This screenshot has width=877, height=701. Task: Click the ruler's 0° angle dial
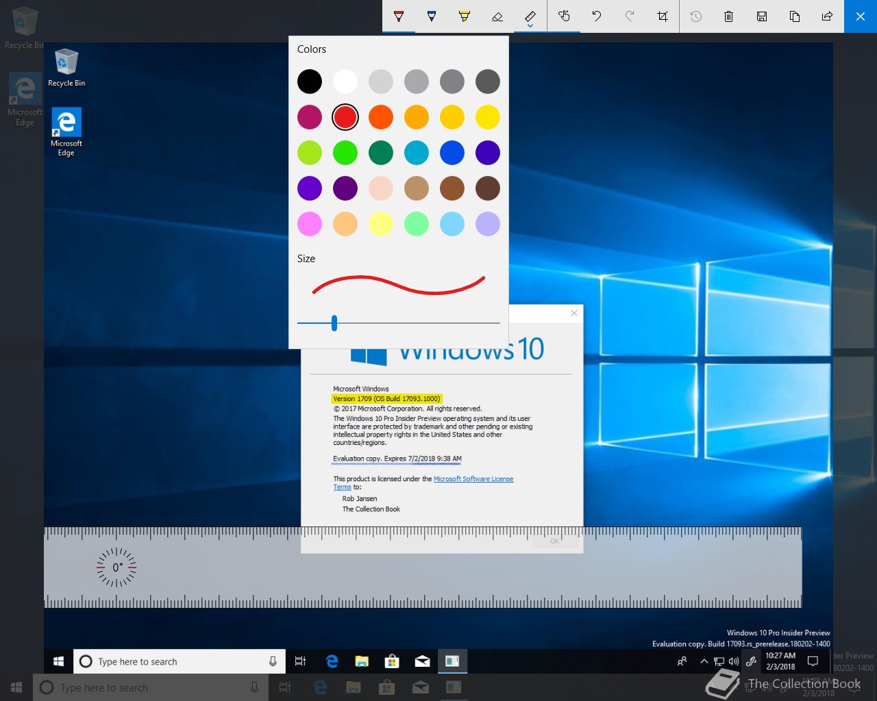(116, 568)
